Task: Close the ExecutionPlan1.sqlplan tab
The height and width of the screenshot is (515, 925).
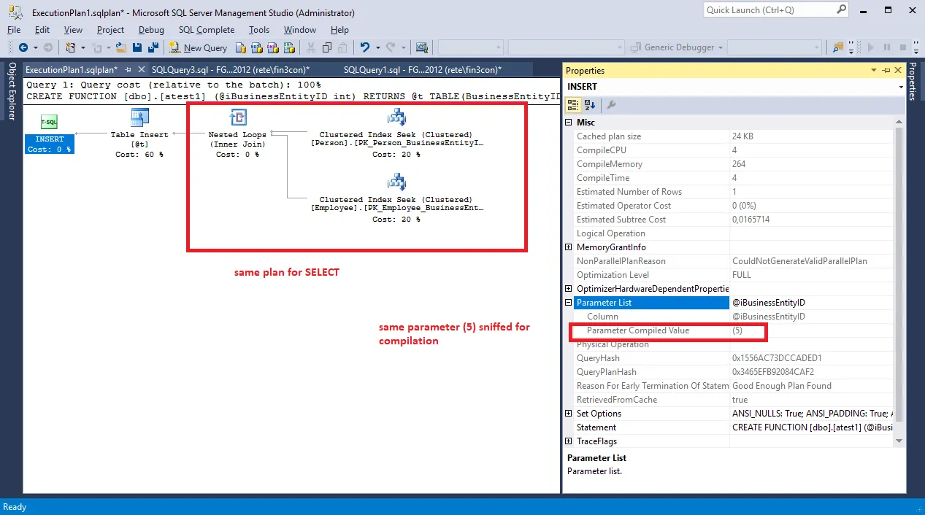Action: coord(140,70)
